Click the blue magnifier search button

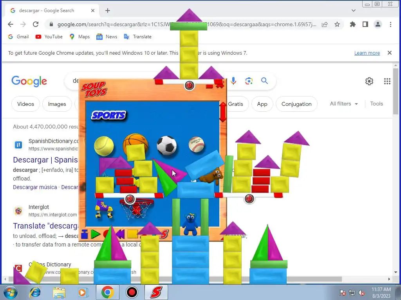point(264,81)
